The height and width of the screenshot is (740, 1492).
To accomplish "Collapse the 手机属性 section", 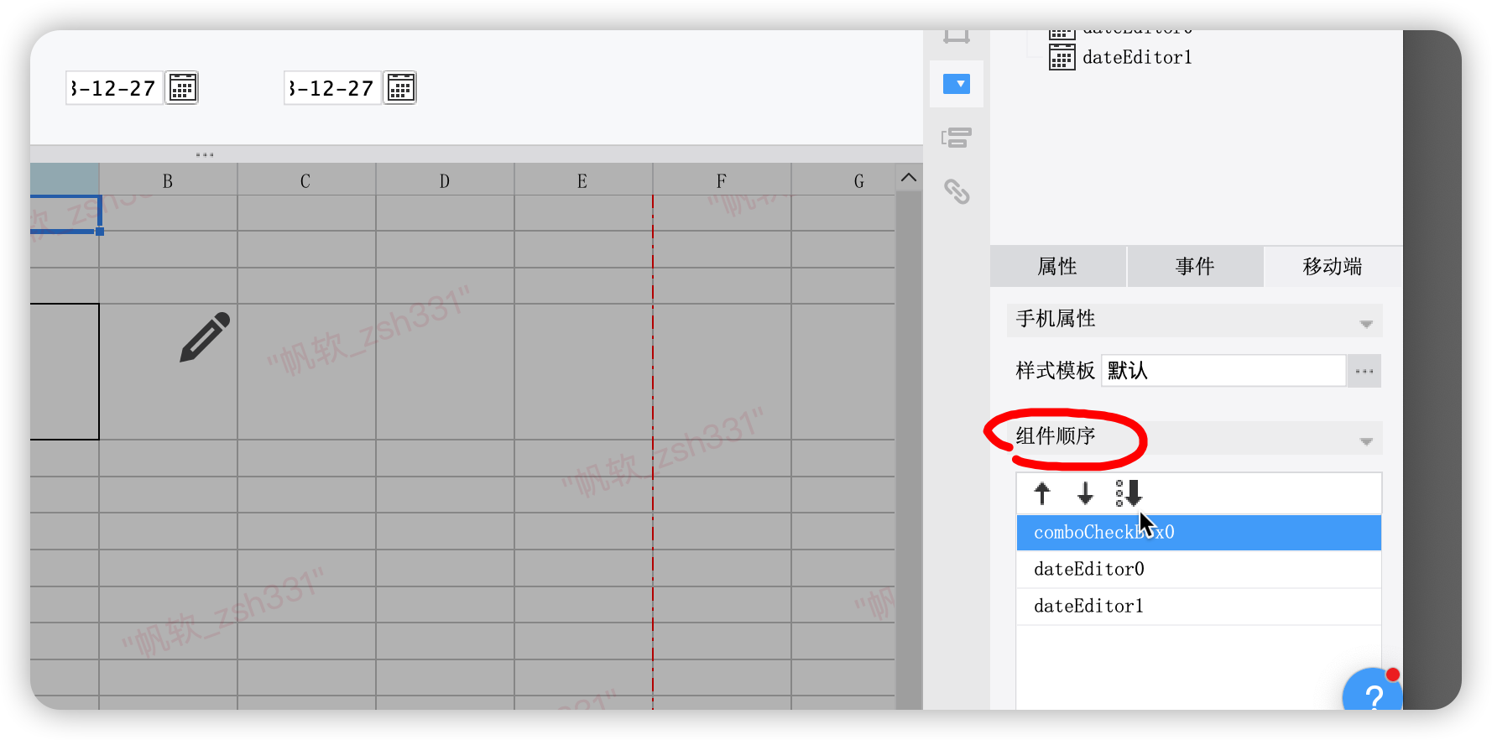I will point(1365,323).
